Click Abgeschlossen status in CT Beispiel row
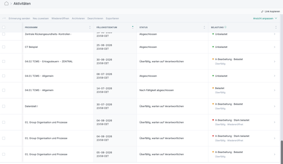 click(x=148, y=47)
